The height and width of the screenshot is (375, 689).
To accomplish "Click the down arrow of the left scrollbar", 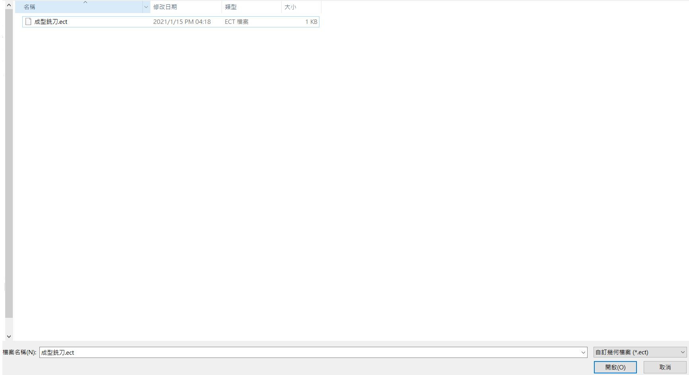I will pos(9,336).
